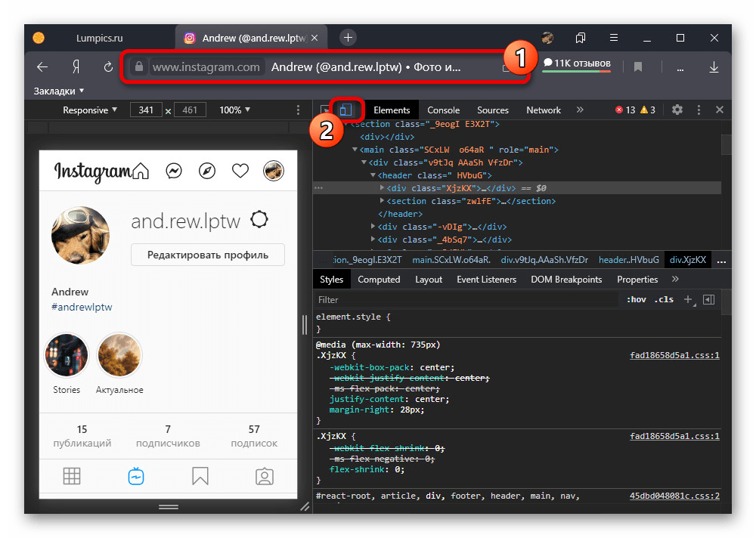Screen dimensions: 756x538
Task: Open the Stories highlight thumbnail
Action: 67,355
